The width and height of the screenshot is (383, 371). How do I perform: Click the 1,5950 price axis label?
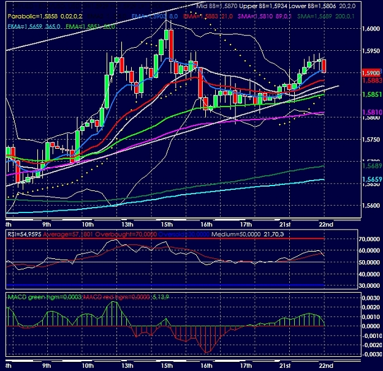tap(371, 51)
